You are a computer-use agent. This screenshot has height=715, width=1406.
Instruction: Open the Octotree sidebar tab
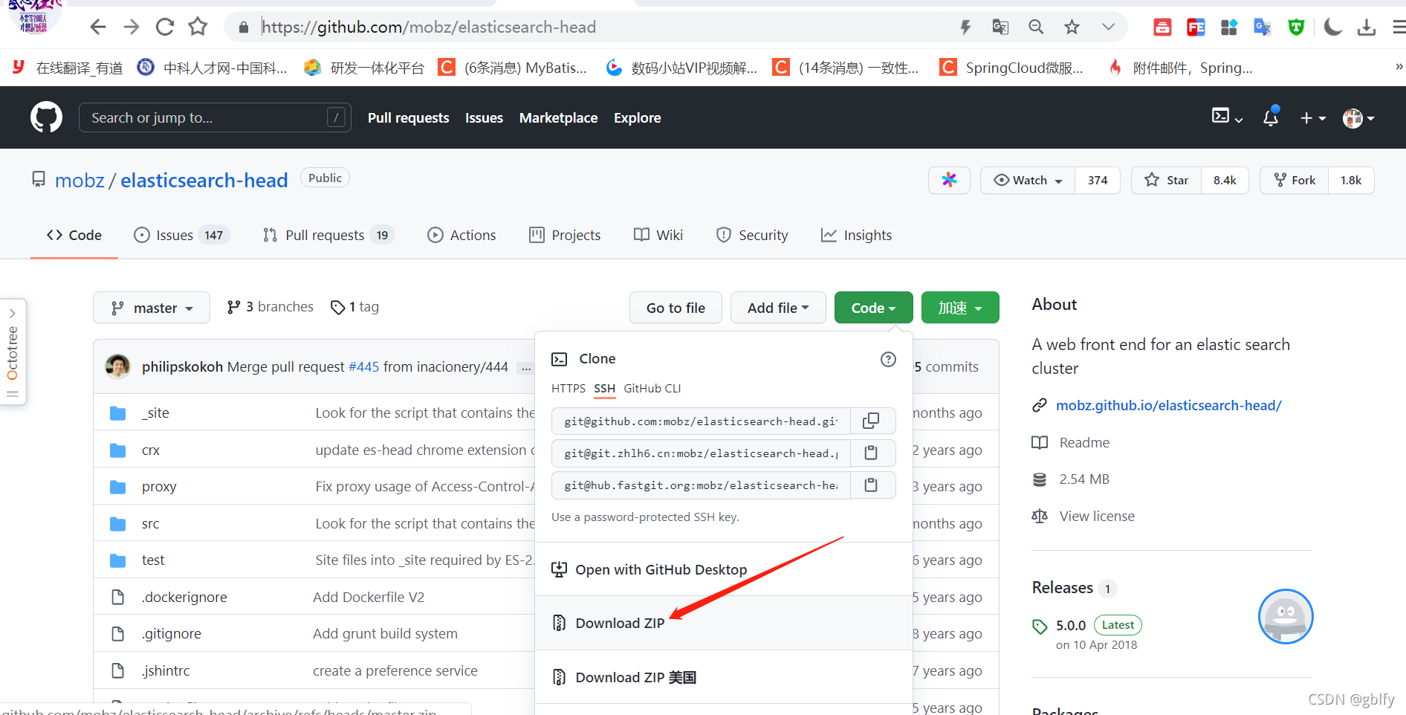13,352
